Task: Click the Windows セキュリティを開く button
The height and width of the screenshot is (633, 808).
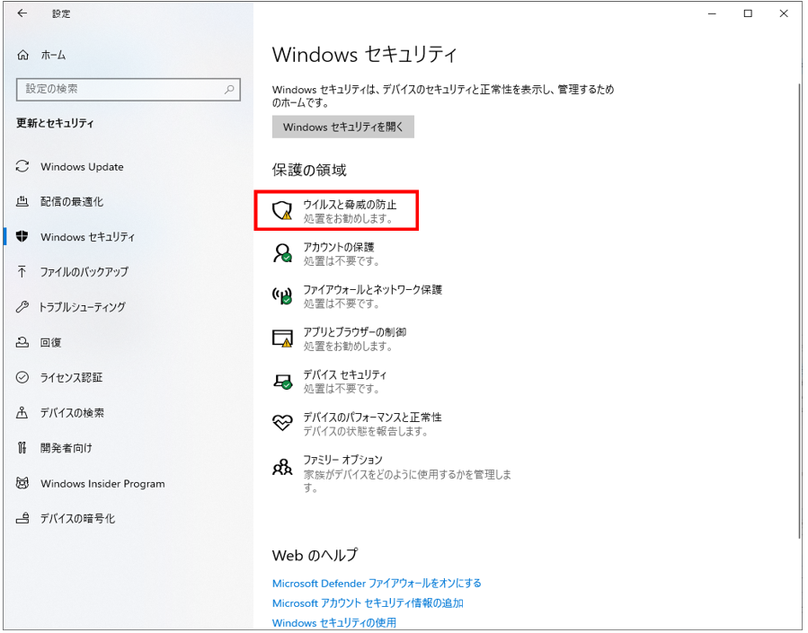Action: click(x=342, y=127)
